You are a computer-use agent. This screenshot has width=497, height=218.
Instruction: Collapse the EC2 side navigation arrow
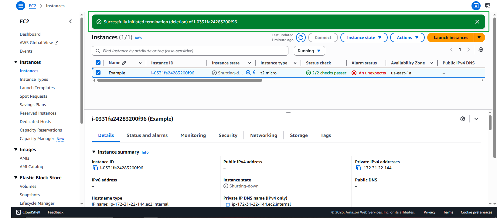(70, 21)
